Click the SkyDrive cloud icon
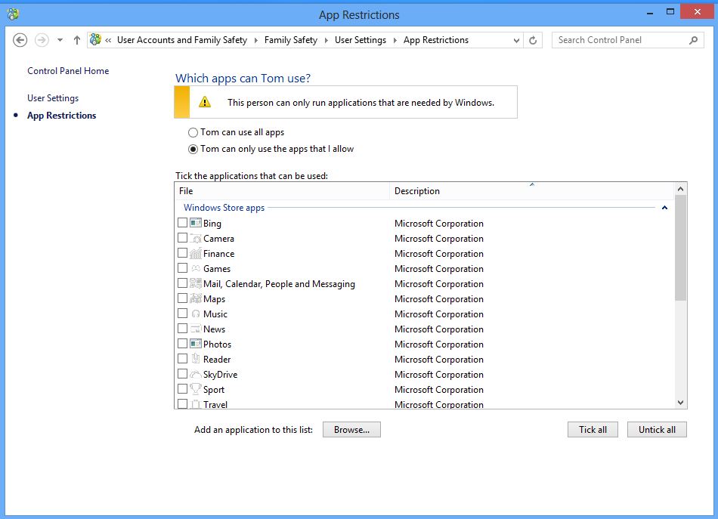Image resolution: width=718 pixels, height=519 pixels. (x=196, y=374)
